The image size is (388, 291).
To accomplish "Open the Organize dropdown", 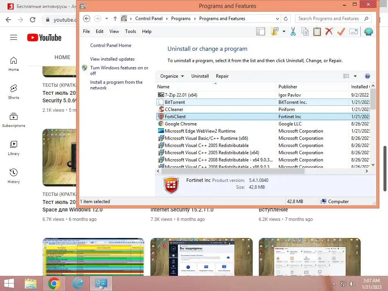I will (x=172, y=76).
